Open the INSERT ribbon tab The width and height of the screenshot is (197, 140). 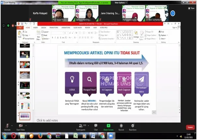(x=35, y=28)
